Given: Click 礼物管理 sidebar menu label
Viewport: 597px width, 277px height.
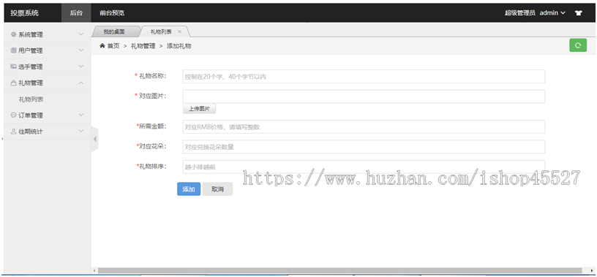Looking at the screenshot, I should click(x=31, y=83).
